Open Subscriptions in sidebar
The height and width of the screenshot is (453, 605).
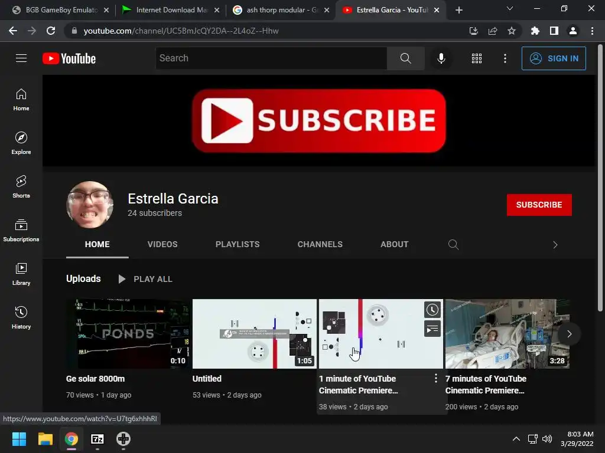click(x=21, y=231)
